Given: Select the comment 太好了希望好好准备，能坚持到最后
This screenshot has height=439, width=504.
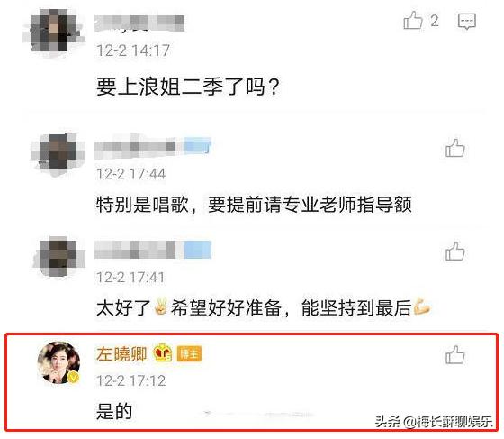Looking at the screenshot, I should [x=263, y=307].
